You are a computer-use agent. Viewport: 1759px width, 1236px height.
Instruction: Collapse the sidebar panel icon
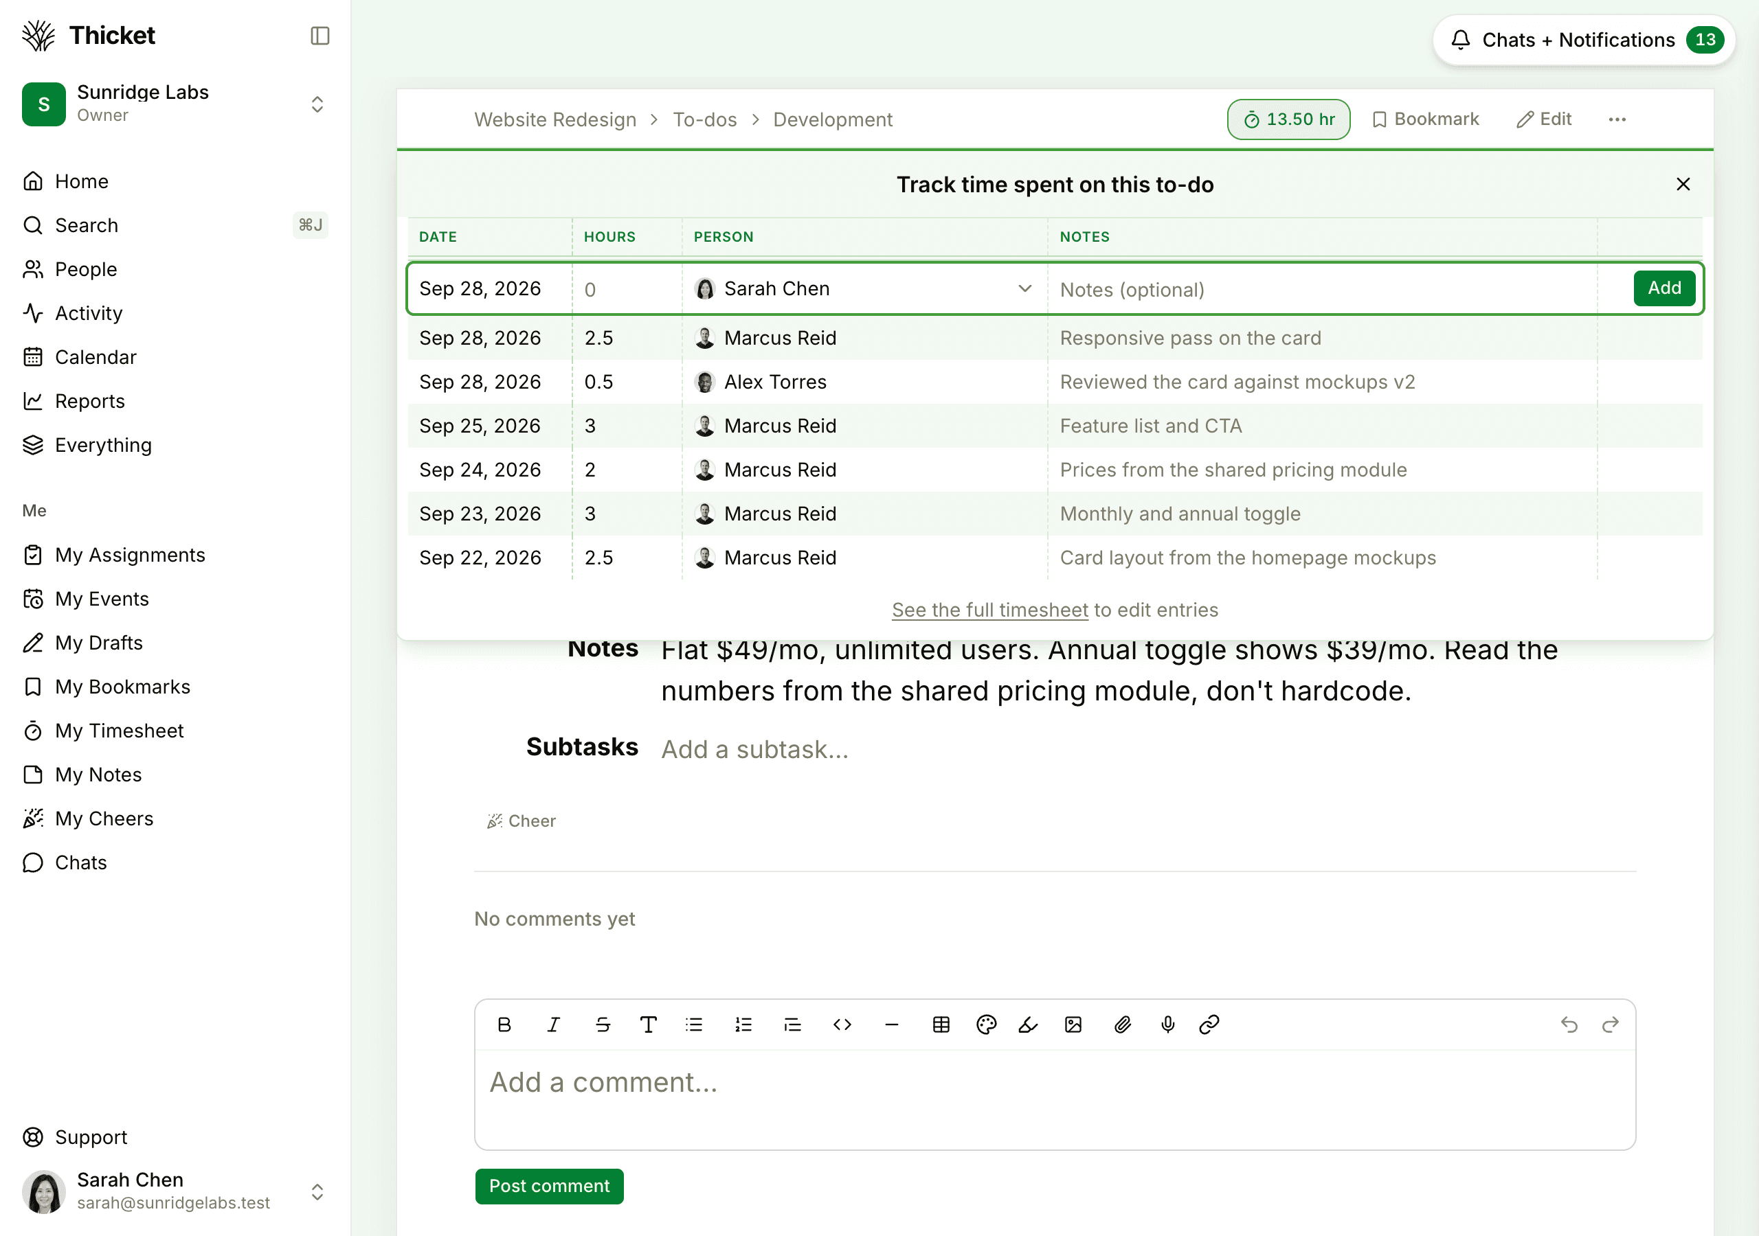[320, 36]
